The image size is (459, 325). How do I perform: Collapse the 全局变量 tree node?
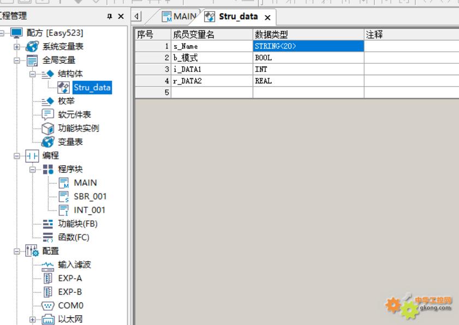point(17,60)
